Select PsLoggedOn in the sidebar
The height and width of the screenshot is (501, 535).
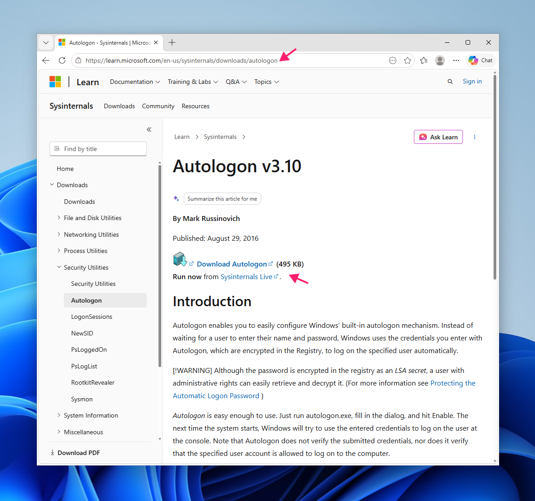[x=89, y=349]
